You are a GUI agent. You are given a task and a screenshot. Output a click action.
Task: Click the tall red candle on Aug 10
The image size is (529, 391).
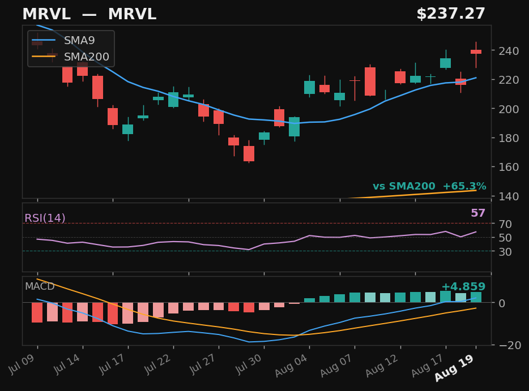(370, 81)
